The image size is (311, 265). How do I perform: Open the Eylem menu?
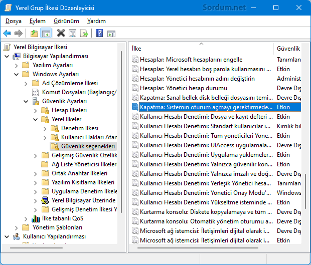click(x=38, y=21)
